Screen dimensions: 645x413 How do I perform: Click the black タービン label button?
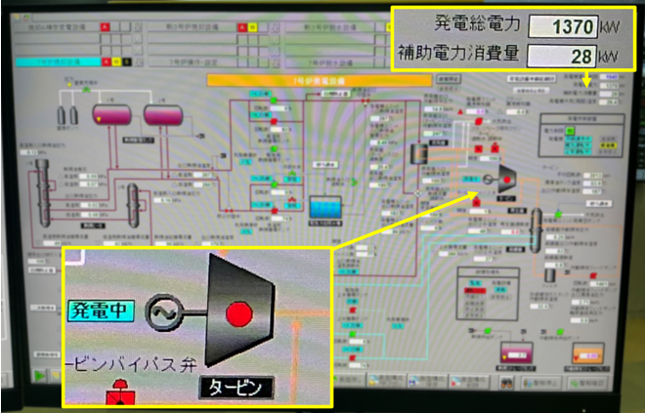(235, 387)
